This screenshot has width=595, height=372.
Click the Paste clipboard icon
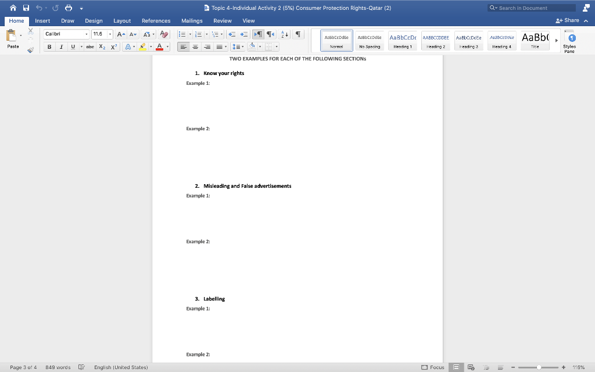[11, 35]
